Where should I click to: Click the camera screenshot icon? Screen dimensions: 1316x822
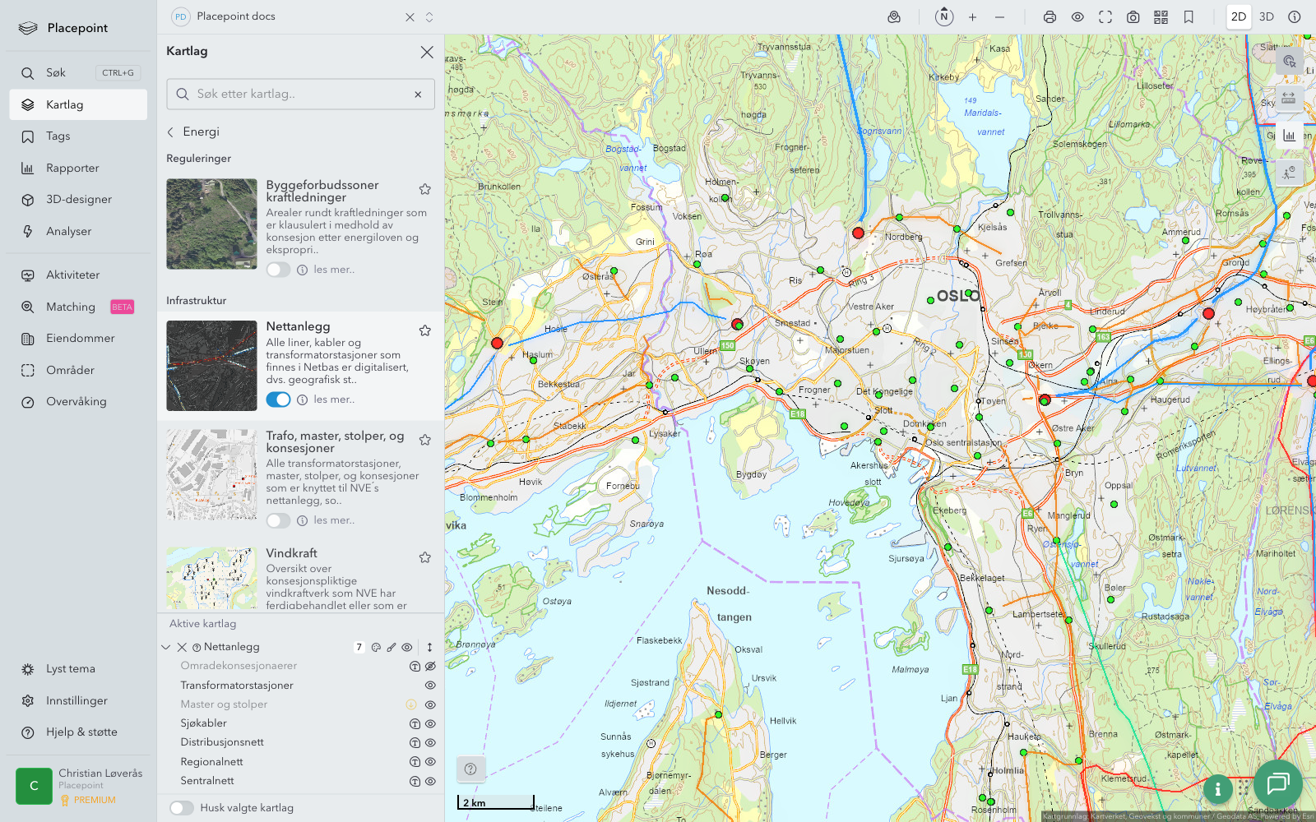click(x=1133, y=17)
